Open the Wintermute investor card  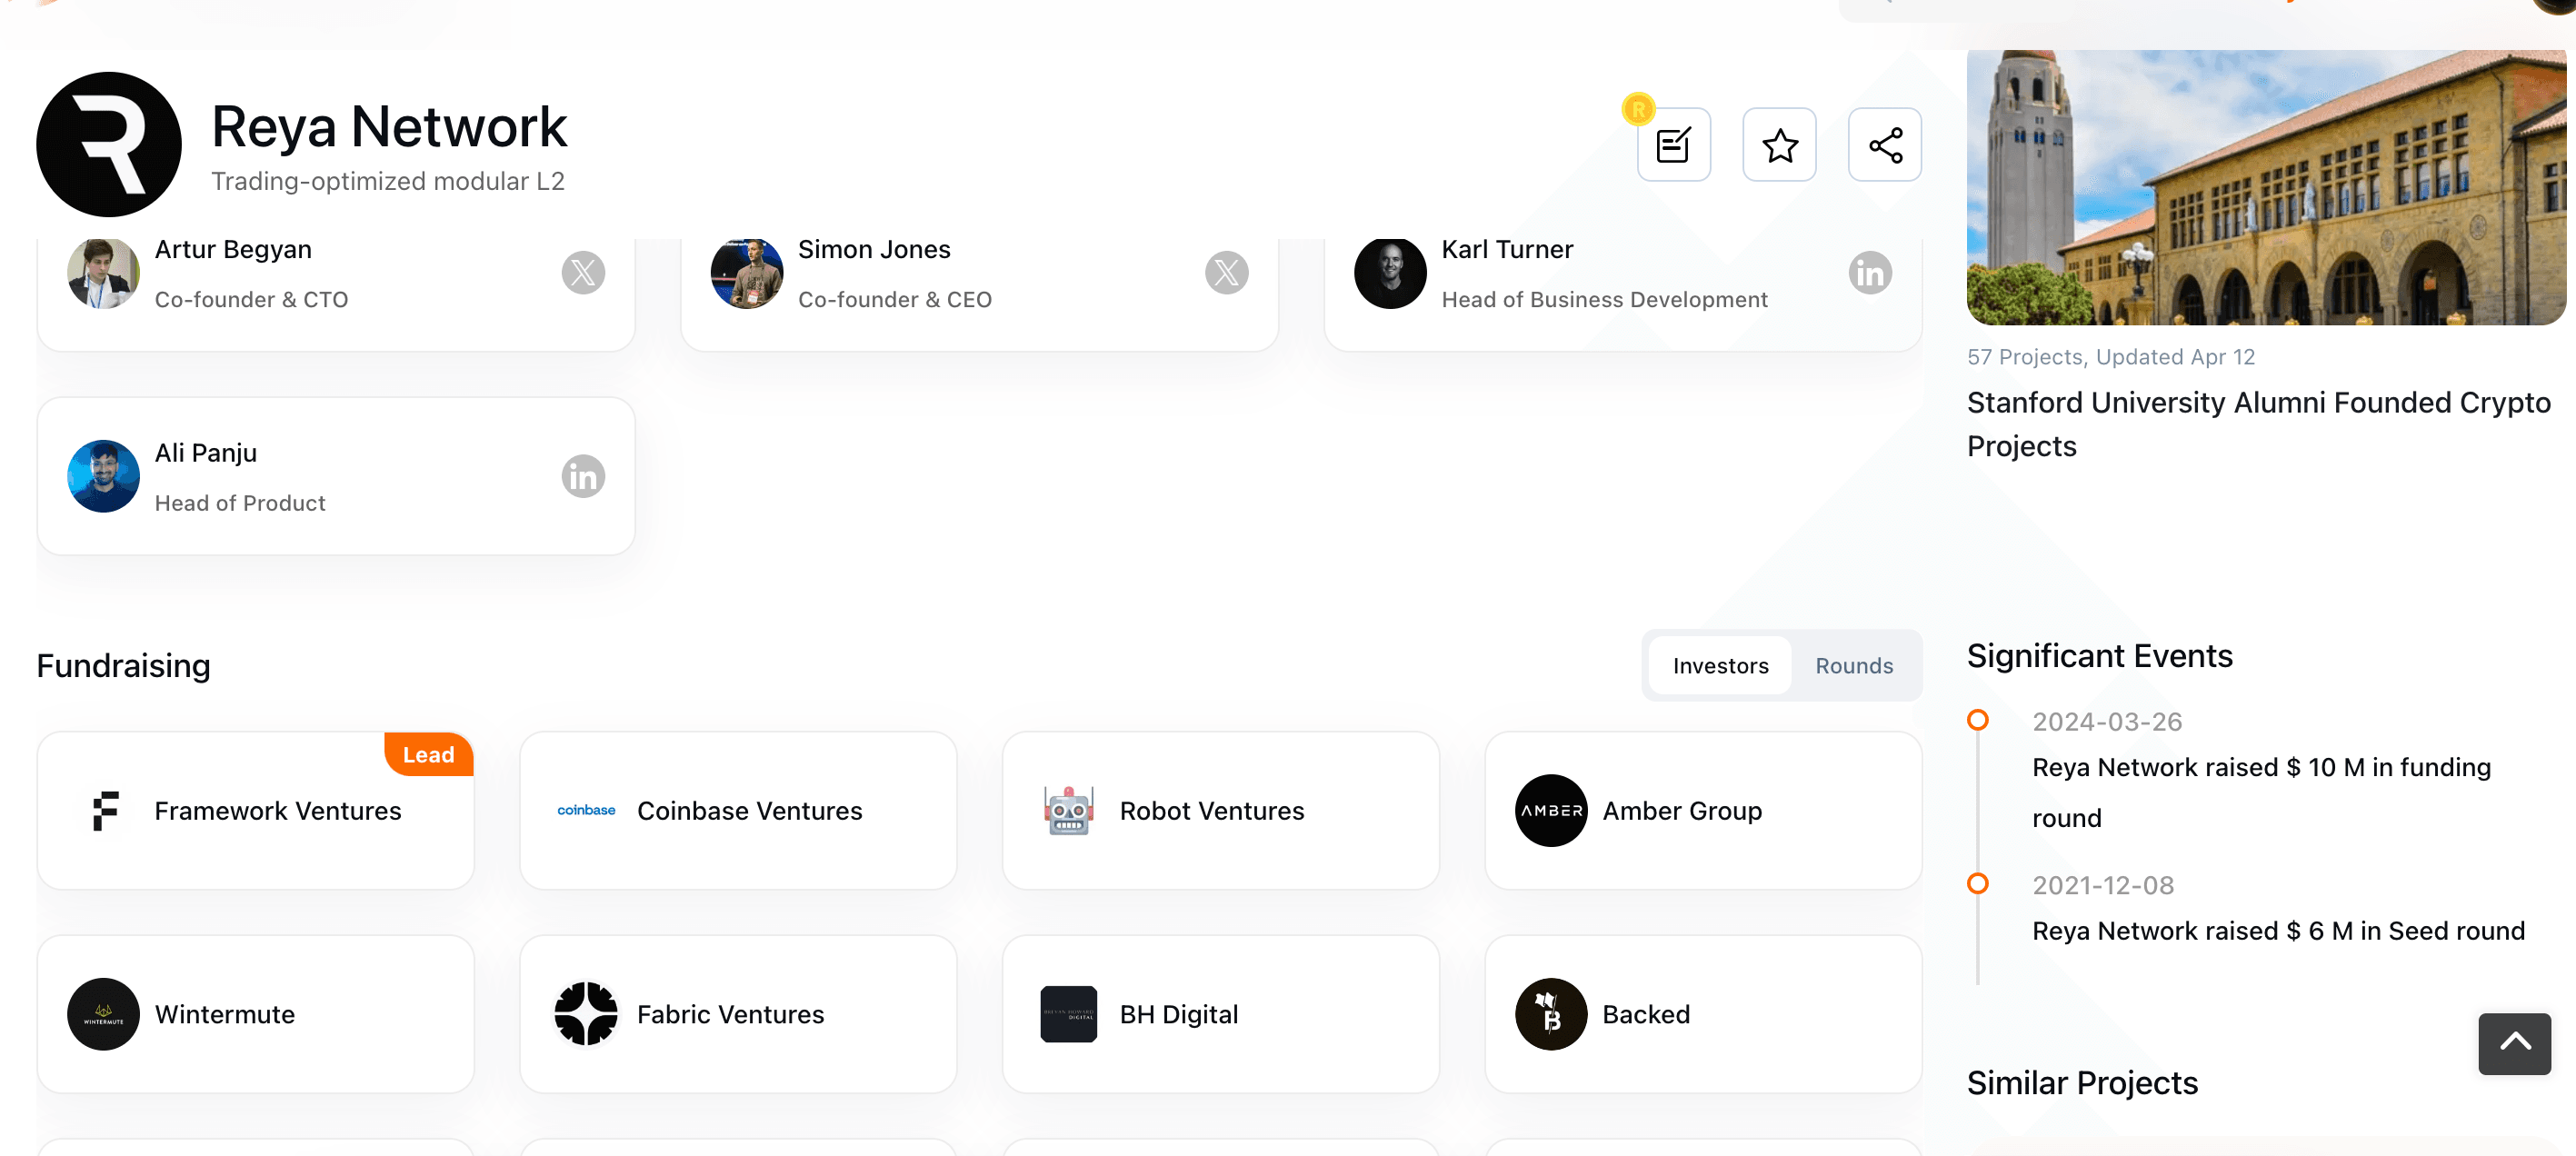(x=255, y=1013)
